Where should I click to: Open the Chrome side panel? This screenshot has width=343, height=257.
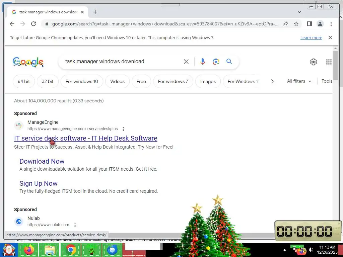click(309, 24)
